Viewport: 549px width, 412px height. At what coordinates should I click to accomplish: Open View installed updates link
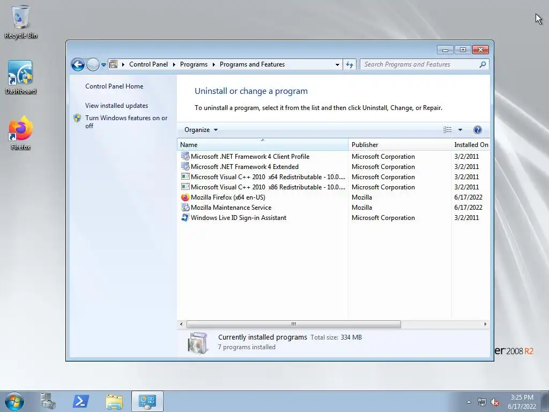[116, 106]
